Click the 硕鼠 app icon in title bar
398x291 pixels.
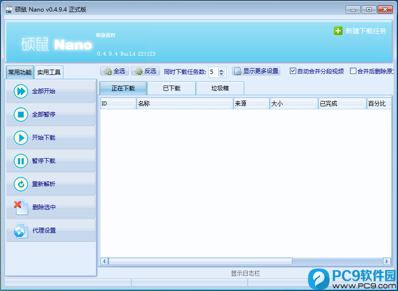tap(9, 10)
